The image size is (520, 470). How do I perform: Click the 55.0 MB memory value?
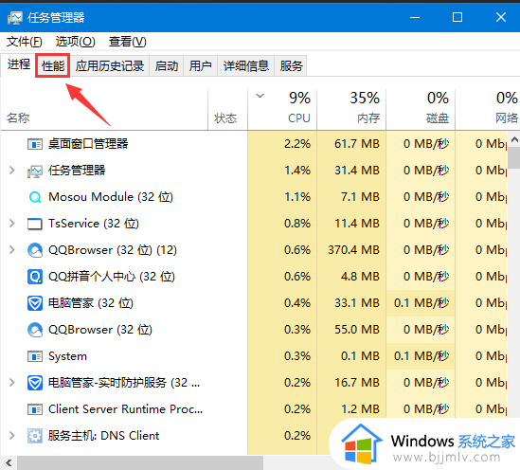(x=357, y=330)
